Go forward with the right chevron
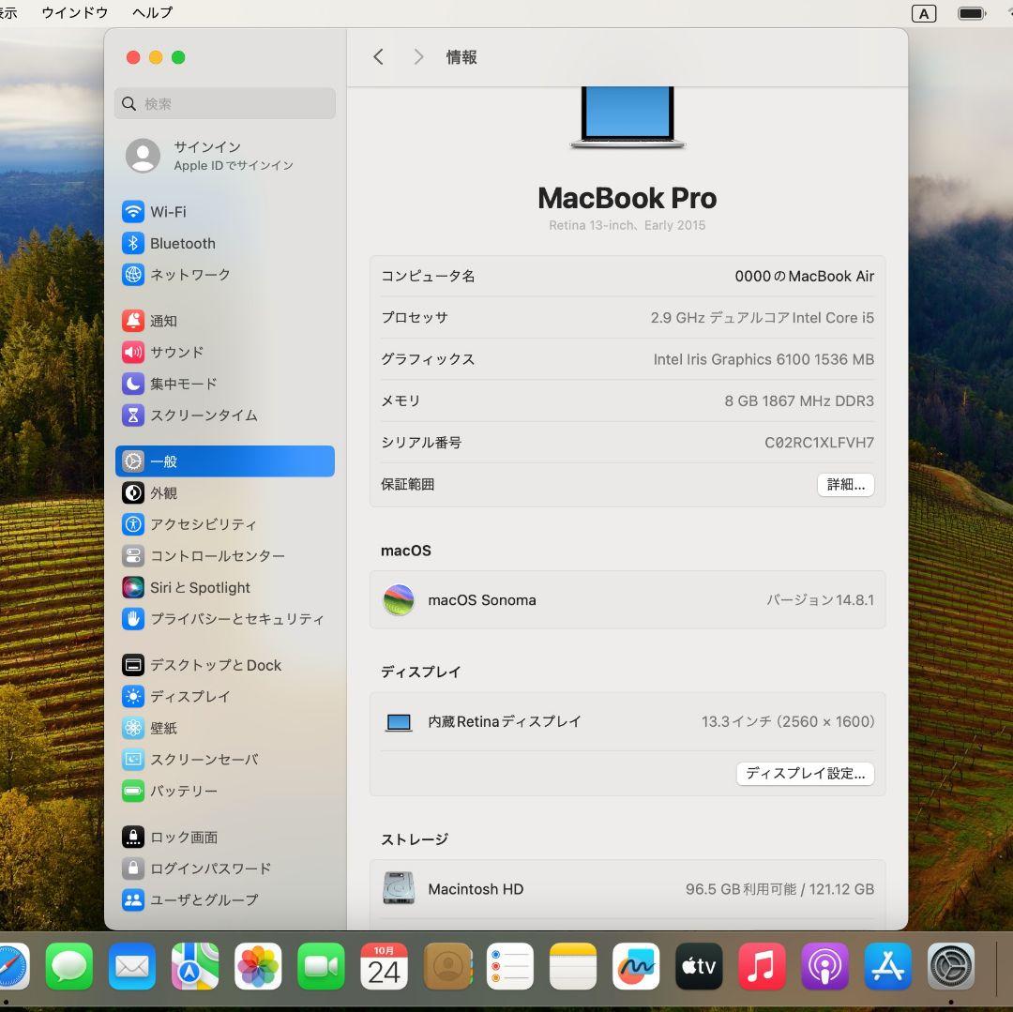 click(418, 57)
